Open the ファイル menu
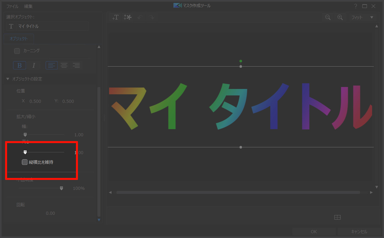Screen dimensions: 384x238 tap(12, 6)
